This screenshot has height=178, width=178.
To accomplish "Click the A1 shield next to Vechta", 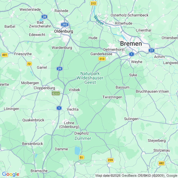I will coord(59,108).
